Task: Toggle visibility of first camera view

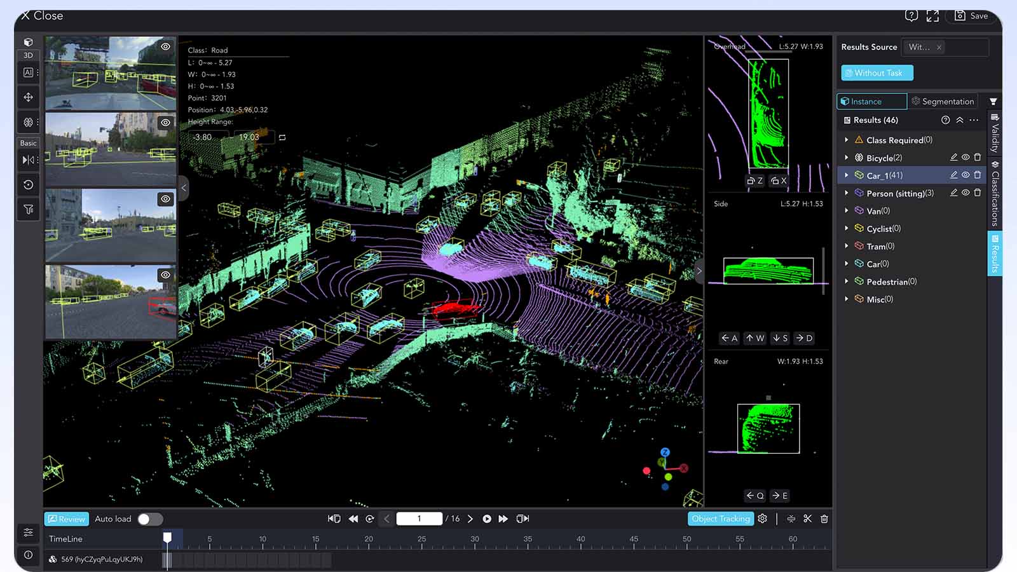Action: click(x=165, y=46)
